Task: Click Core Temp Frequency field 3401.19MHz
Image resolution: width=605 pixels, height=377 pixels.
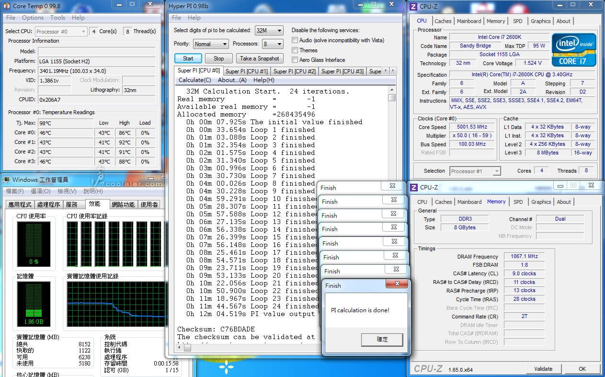Action: click(97, 71)
